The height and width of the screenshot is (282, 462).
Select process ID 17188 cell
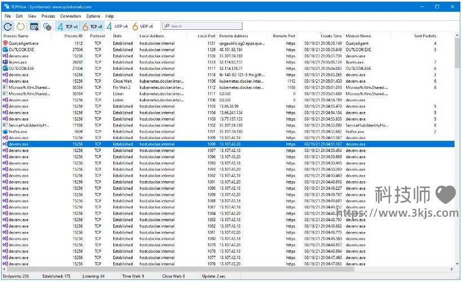tap(78, 126)
